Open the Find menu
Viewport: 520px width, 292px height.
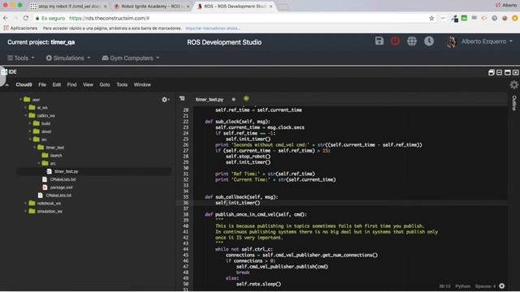71,84
